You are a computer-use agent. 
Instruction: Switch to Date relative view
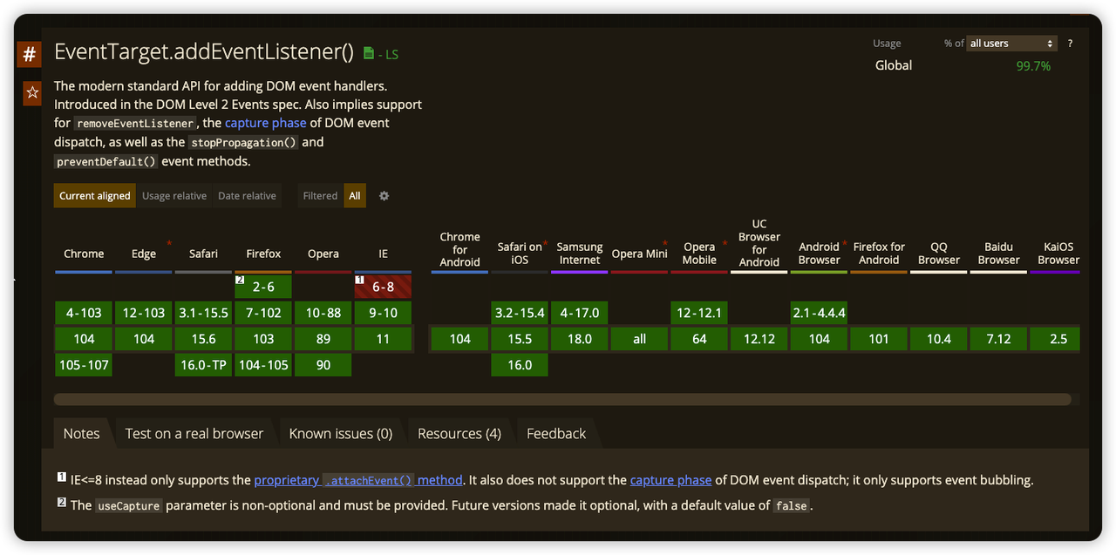coord(247,196)
